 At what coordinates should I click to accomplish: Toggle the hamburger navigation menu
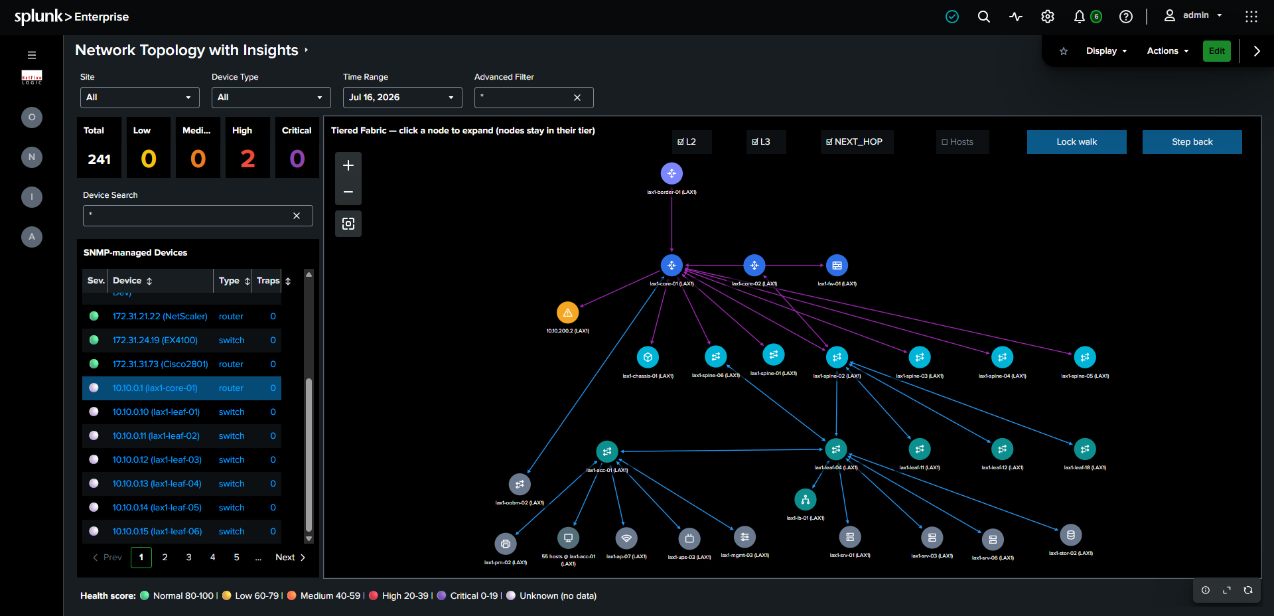tap(32, 55)
